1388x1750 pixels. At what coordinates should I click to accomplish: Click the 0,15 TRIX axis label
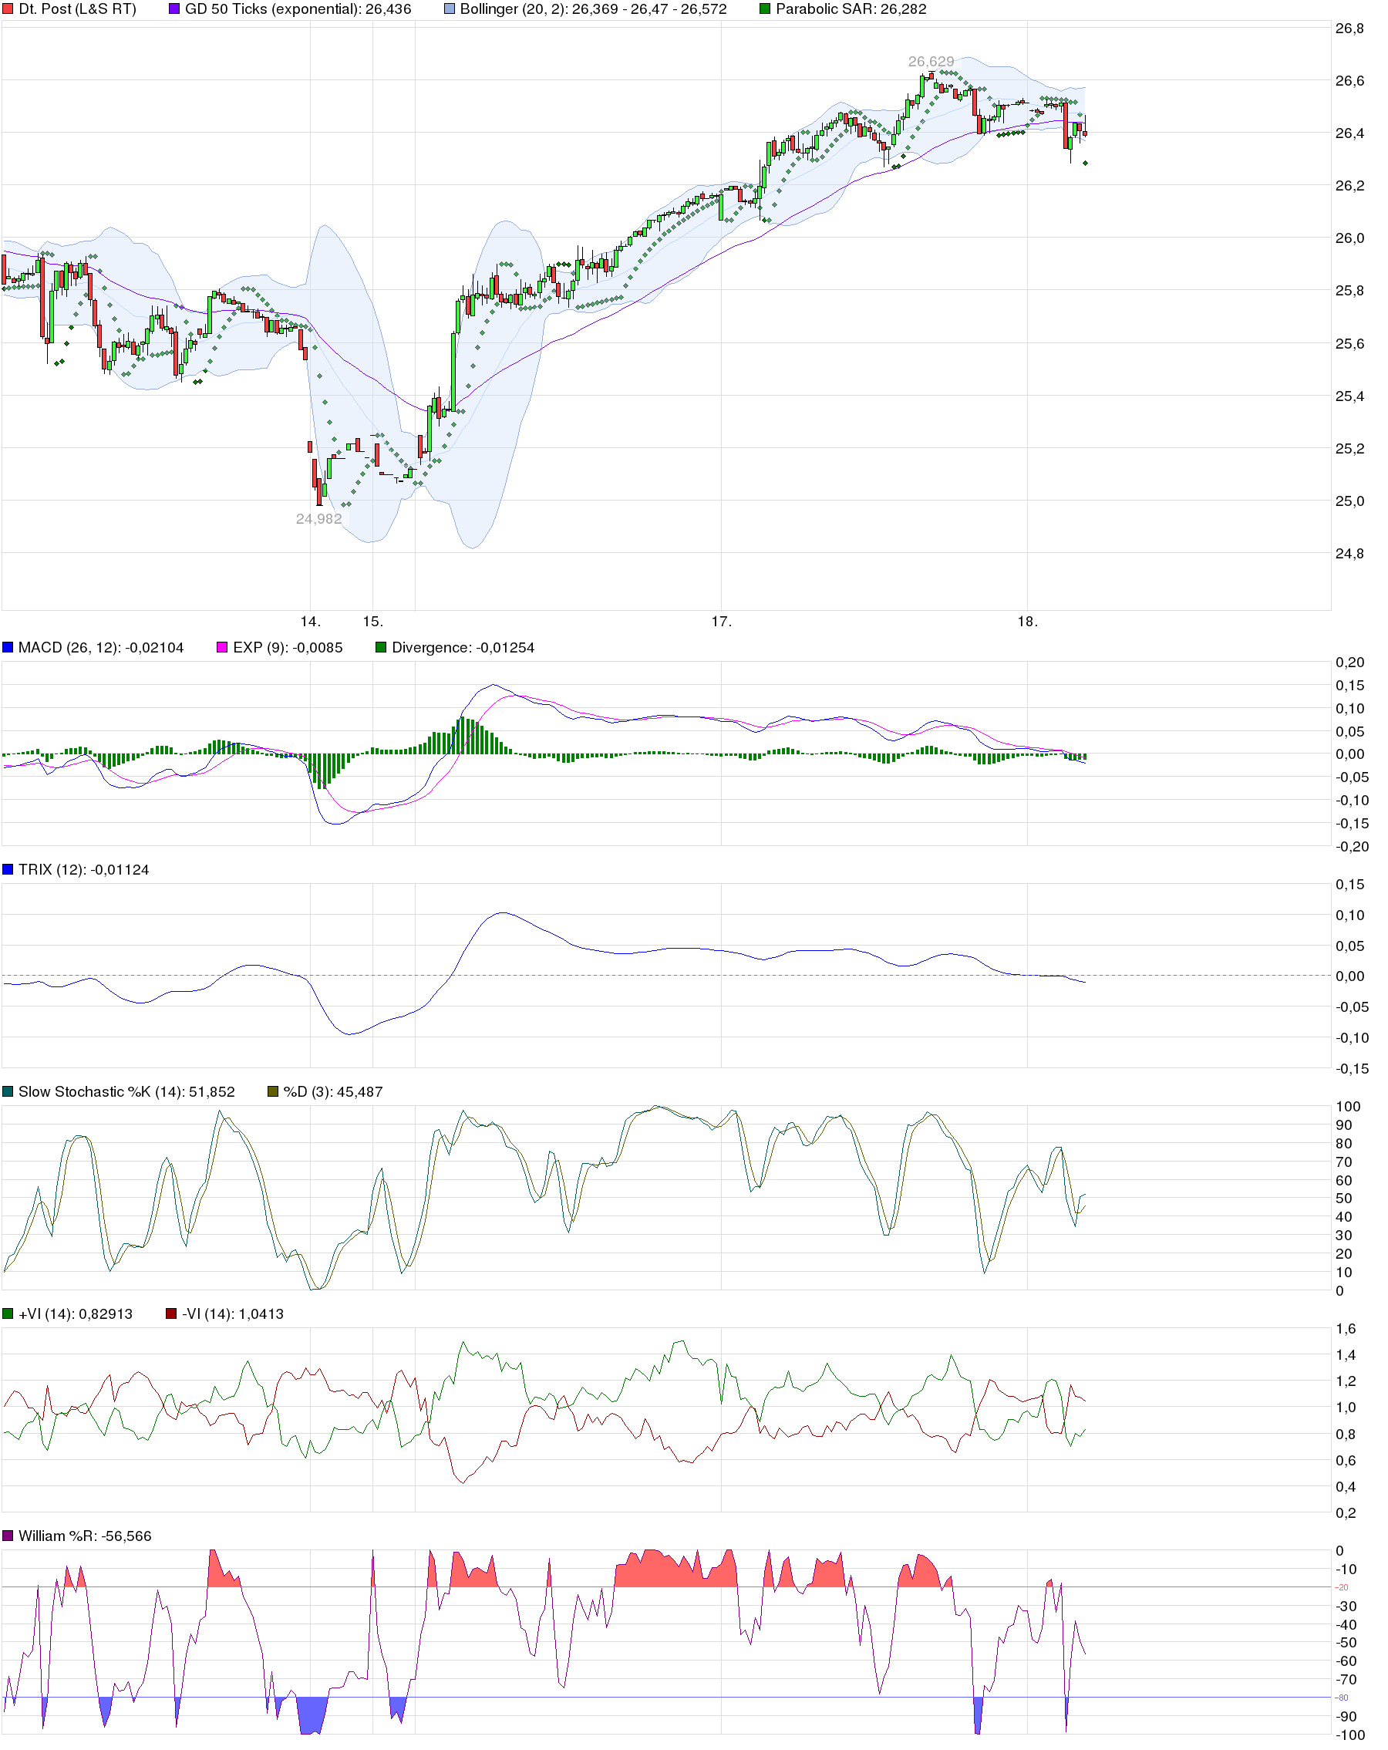(1351, 885)
